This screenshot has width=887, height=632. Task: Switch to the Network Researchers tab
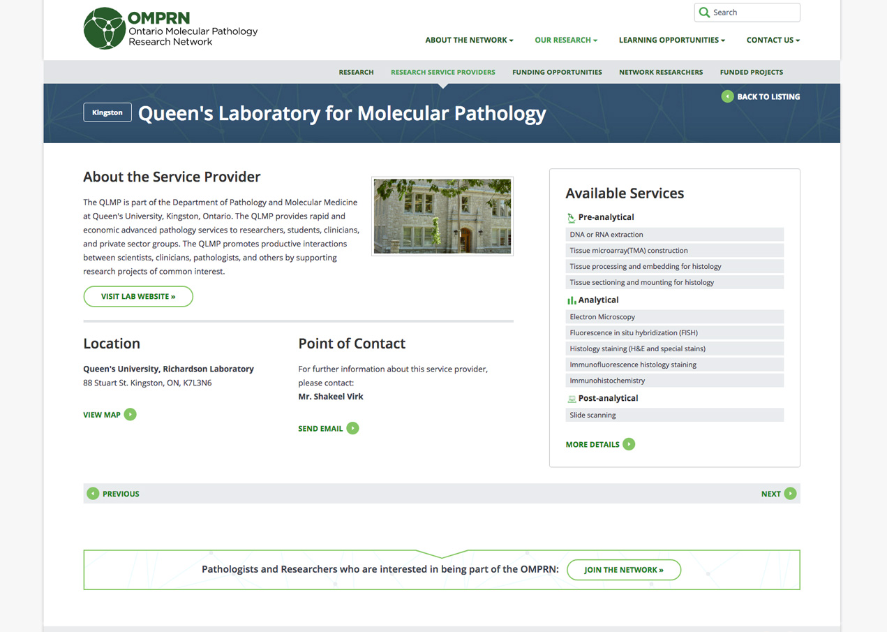[x=660, y=72]
